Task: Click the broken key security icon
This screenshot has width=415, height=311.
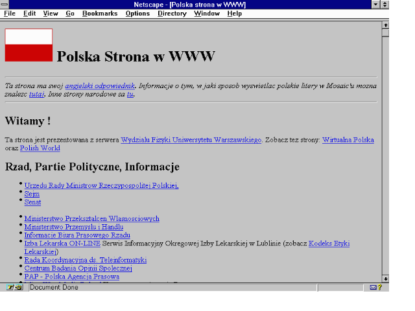Action: (14, 287)
